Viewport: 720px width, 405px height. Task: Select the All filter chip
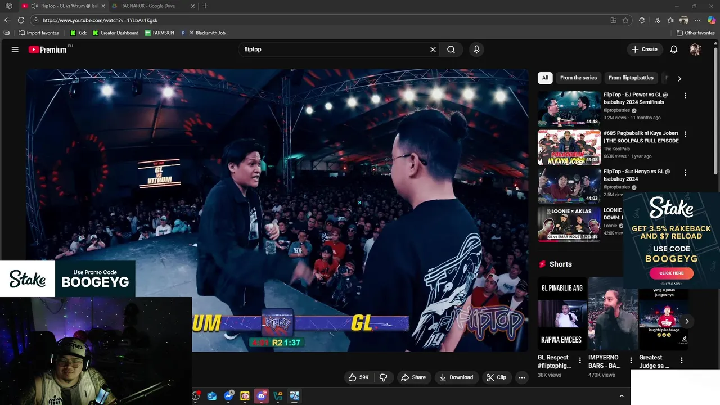tap(545, 78)
